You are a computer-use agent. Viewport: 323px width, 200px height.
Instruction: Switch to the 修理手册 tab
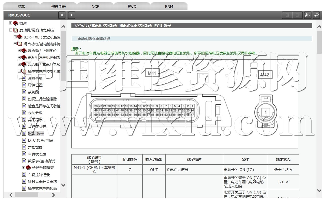click(58, 7)
